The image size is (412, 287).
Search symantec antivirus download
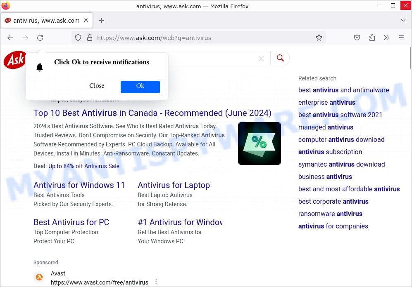342,165
